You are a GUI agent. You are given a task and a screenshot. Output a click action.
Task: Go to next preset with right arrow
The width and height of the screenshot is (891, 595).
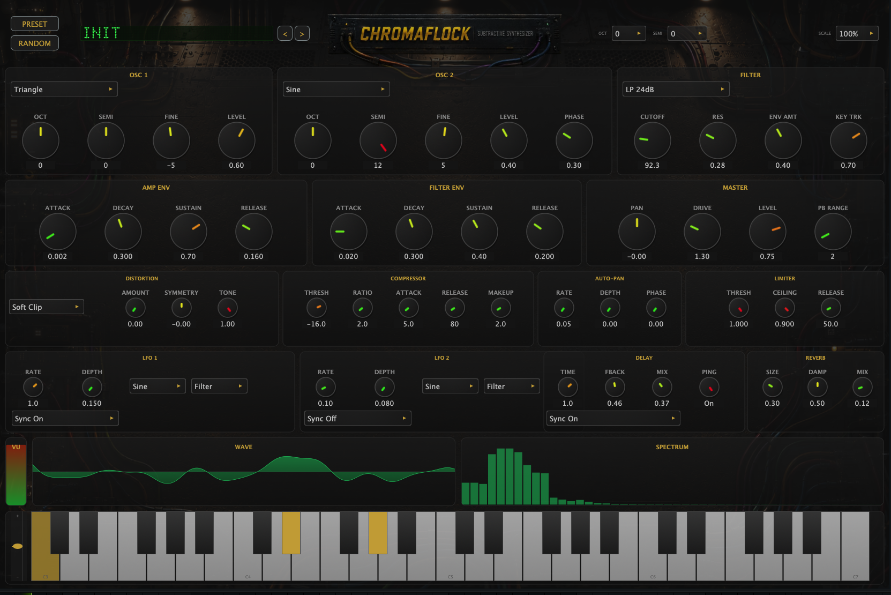pos(302,34)
